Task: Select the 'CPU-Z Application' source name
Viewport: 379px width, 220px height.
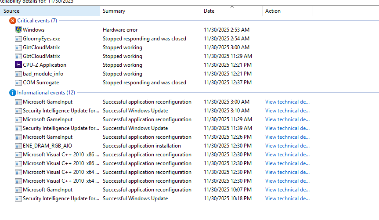Action: click(44, 65)
